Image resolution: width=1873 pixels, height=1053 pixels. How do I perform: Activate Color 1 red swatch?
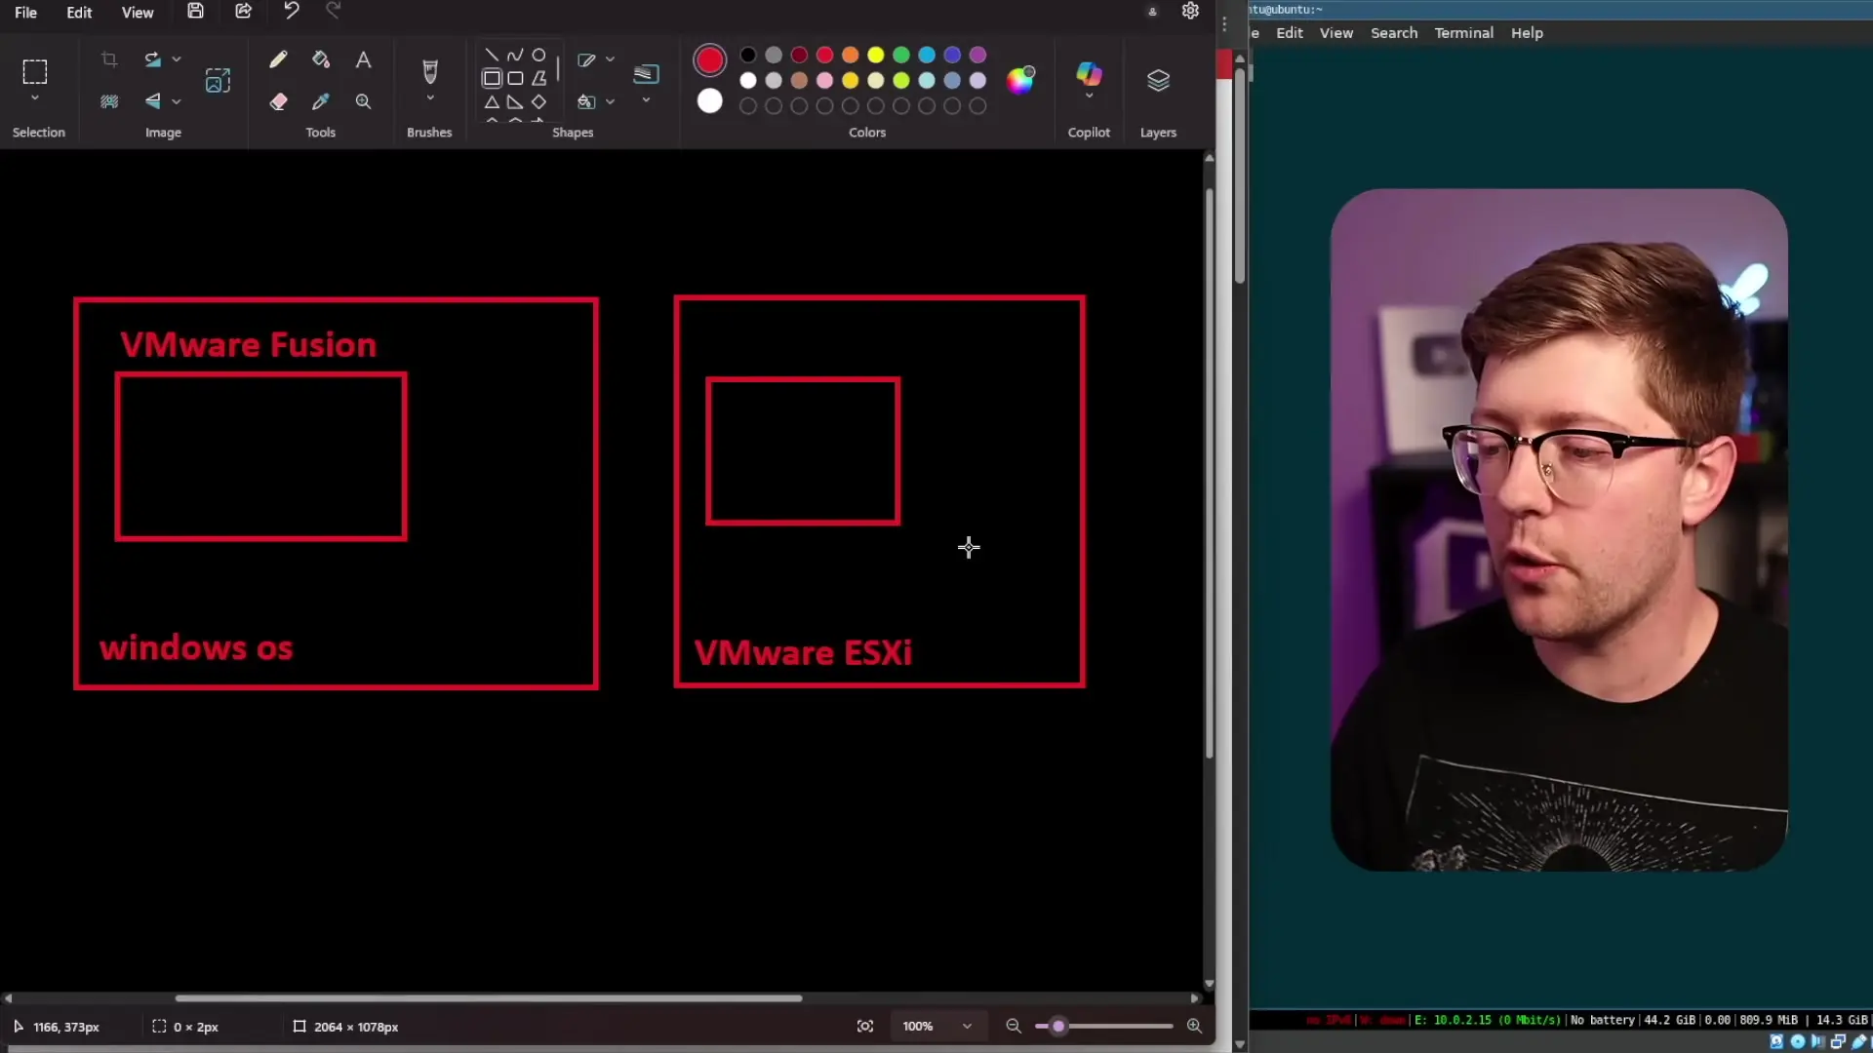(709, 60)
